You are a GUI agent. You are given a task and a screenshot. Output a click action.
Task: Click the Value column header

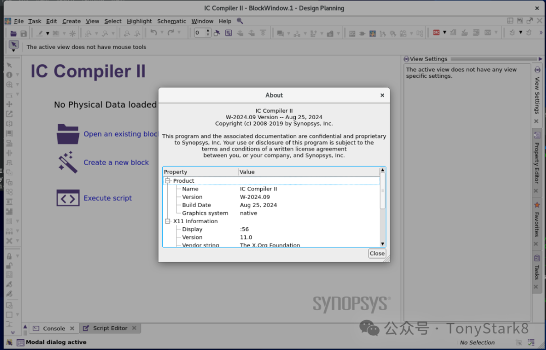309,172
